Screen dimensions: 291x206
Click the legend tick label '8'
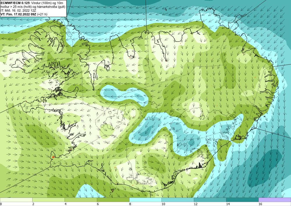click(x=130, y=204)
